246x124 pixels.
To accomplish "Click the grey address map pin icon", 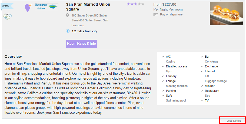I will pos(68,15).
